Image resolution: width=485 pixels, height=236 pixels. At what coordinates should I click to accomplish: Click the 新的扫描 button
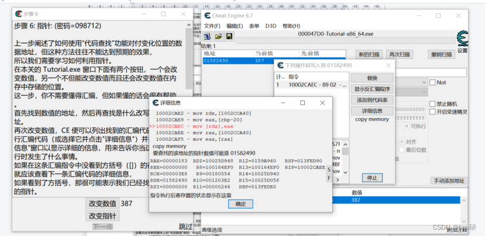(x=369, y=54)
